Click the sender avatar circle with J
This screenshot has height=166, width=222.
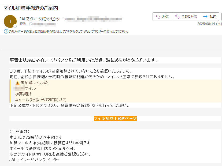[x=10, y=21]
